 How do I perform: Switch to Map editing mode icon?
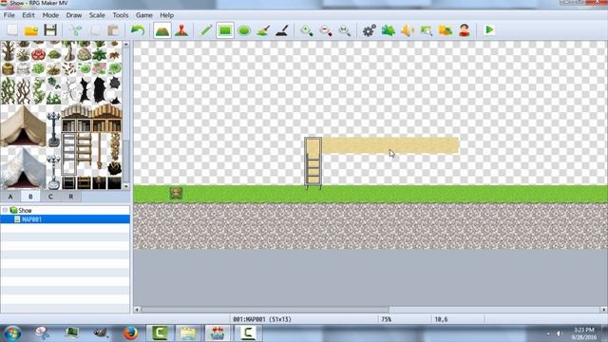click(162, 30)
